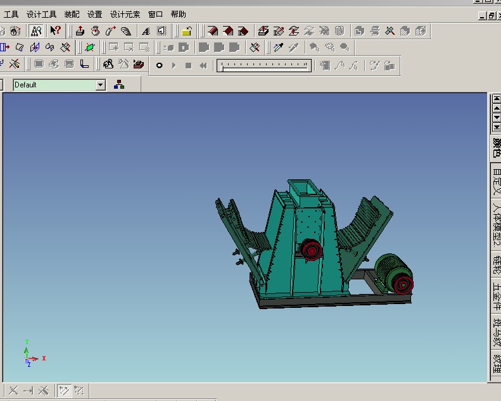Click the configuration hierarchy icon
Screen dimensions: 501x401
click(x=119, y=85)
